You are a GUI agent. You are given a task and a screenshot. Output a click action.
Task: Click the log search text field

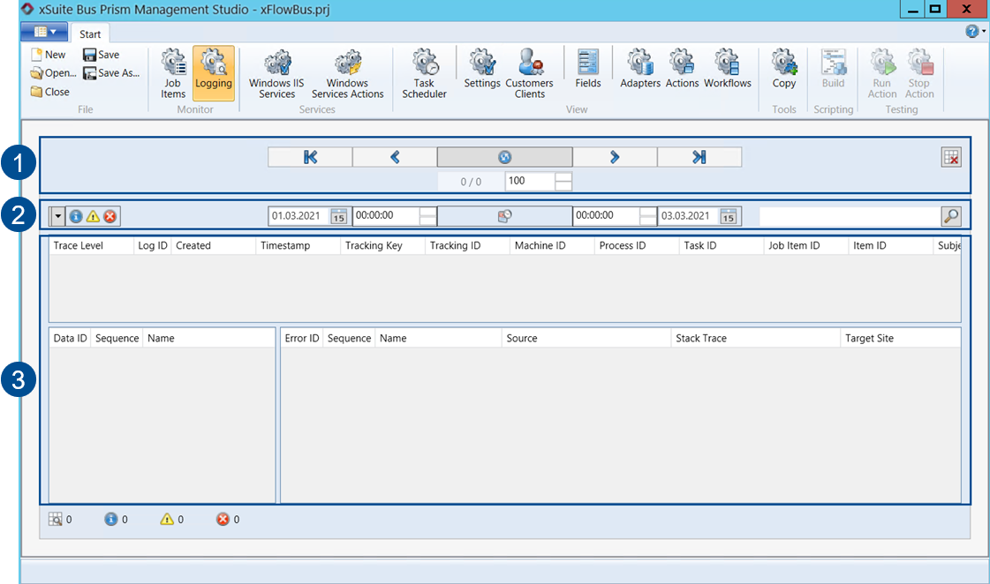(x=849, y=216)
